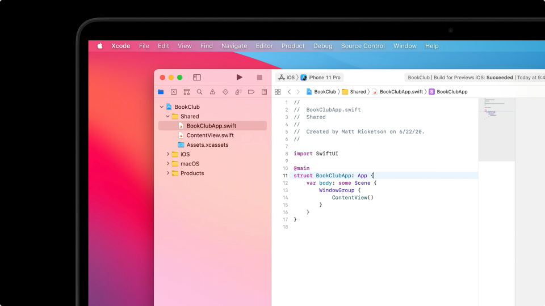Open the related items grid menu
This screenshot has height=306, width=545.
[278, 92]
